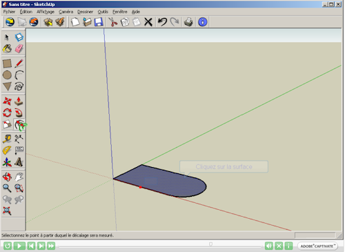Activate the Rectangle drawing tool
This screenshot has width=345, height=252.
coord(7,64)
